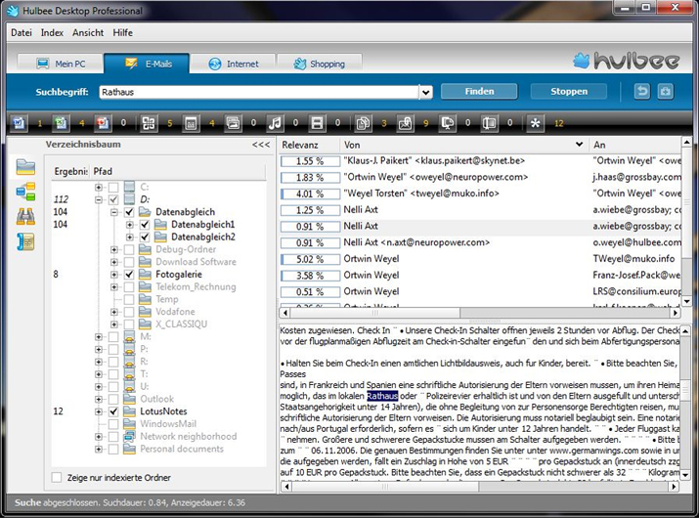Switch to the Internet tab
Image resolution: width=699 pixels, height=518 pixels.
point(233,64)
